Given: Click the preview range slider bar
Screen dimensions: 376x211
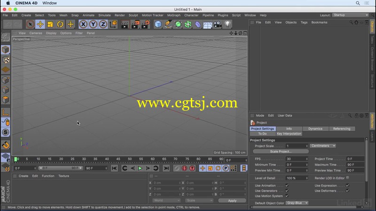Looking at the screenshot, I should click(61, 168).
